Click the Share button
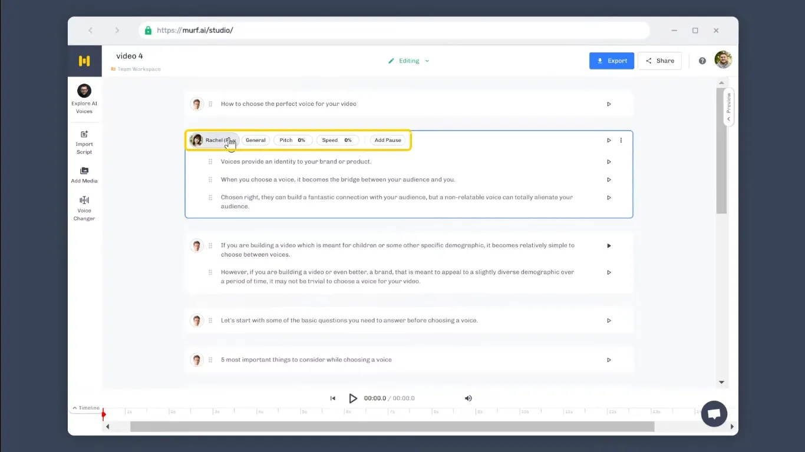Screen dimensions: 805x452 pyautogui.click(x=659, y=61)
